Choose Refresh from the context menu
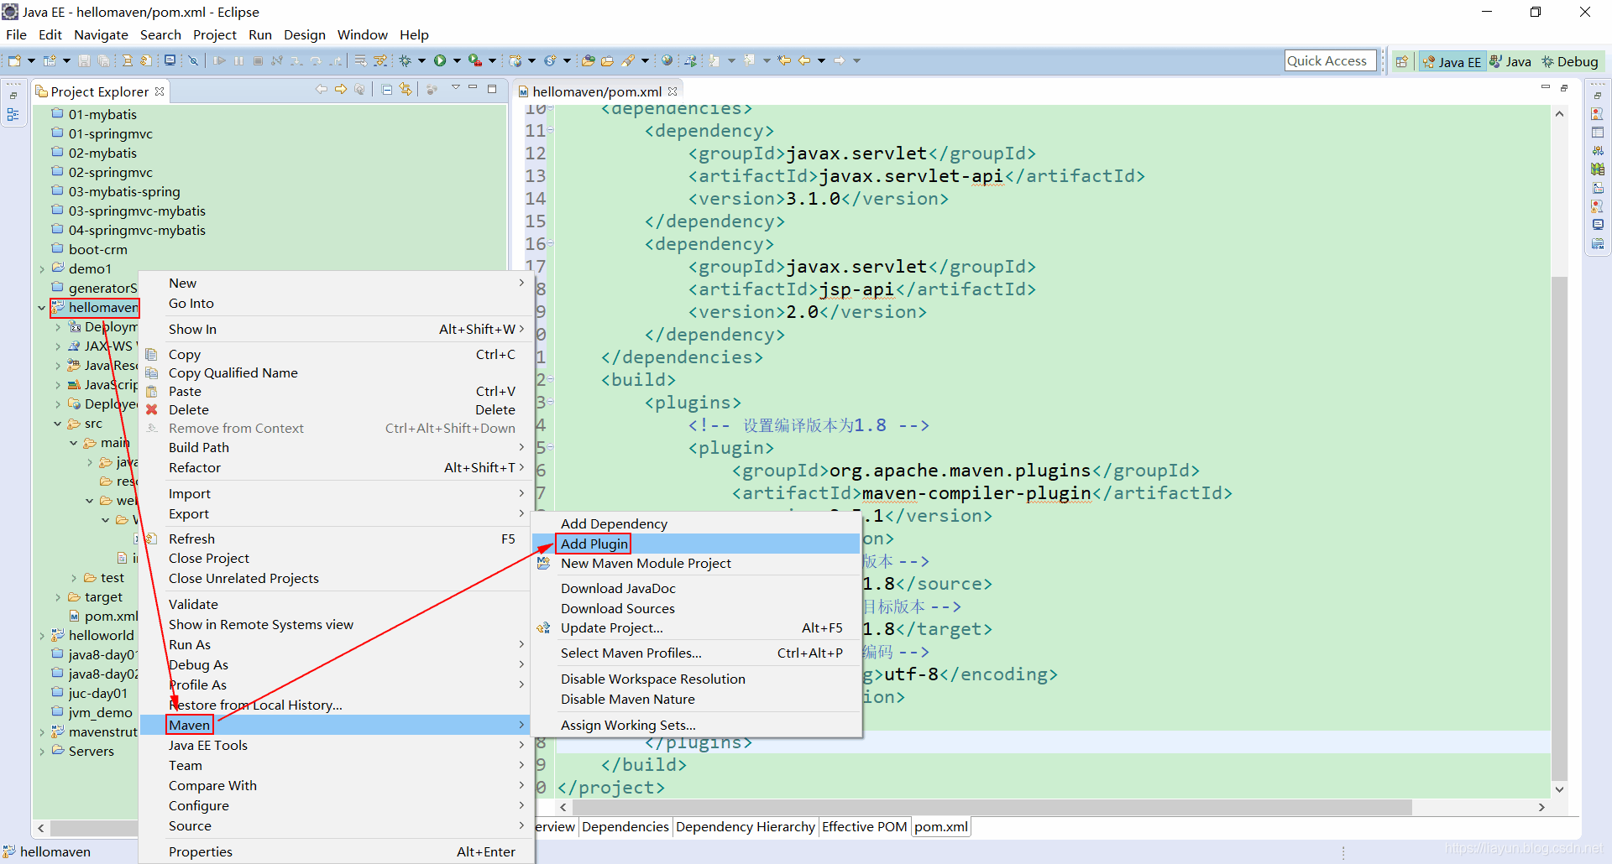This screenshot has width=1612, height=864. tap(335, 539)
